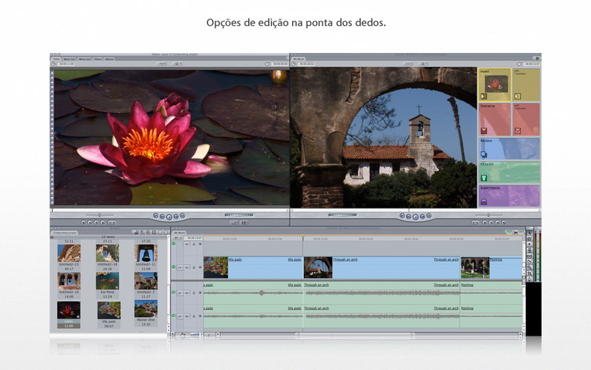Screen dimensions: 591x370
Task: Select the 'Through an arch' video clip
Action: coord(381,267)
